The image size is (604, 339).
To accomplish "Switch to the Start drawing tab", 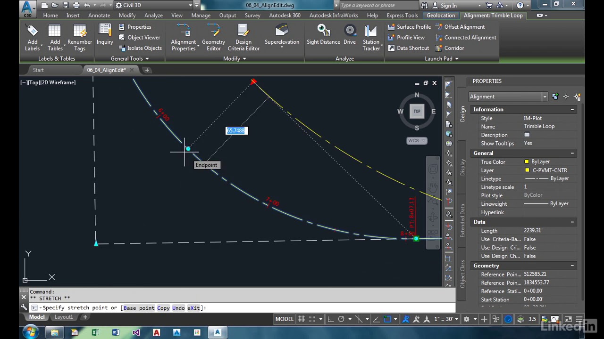I will pos(38,70).
